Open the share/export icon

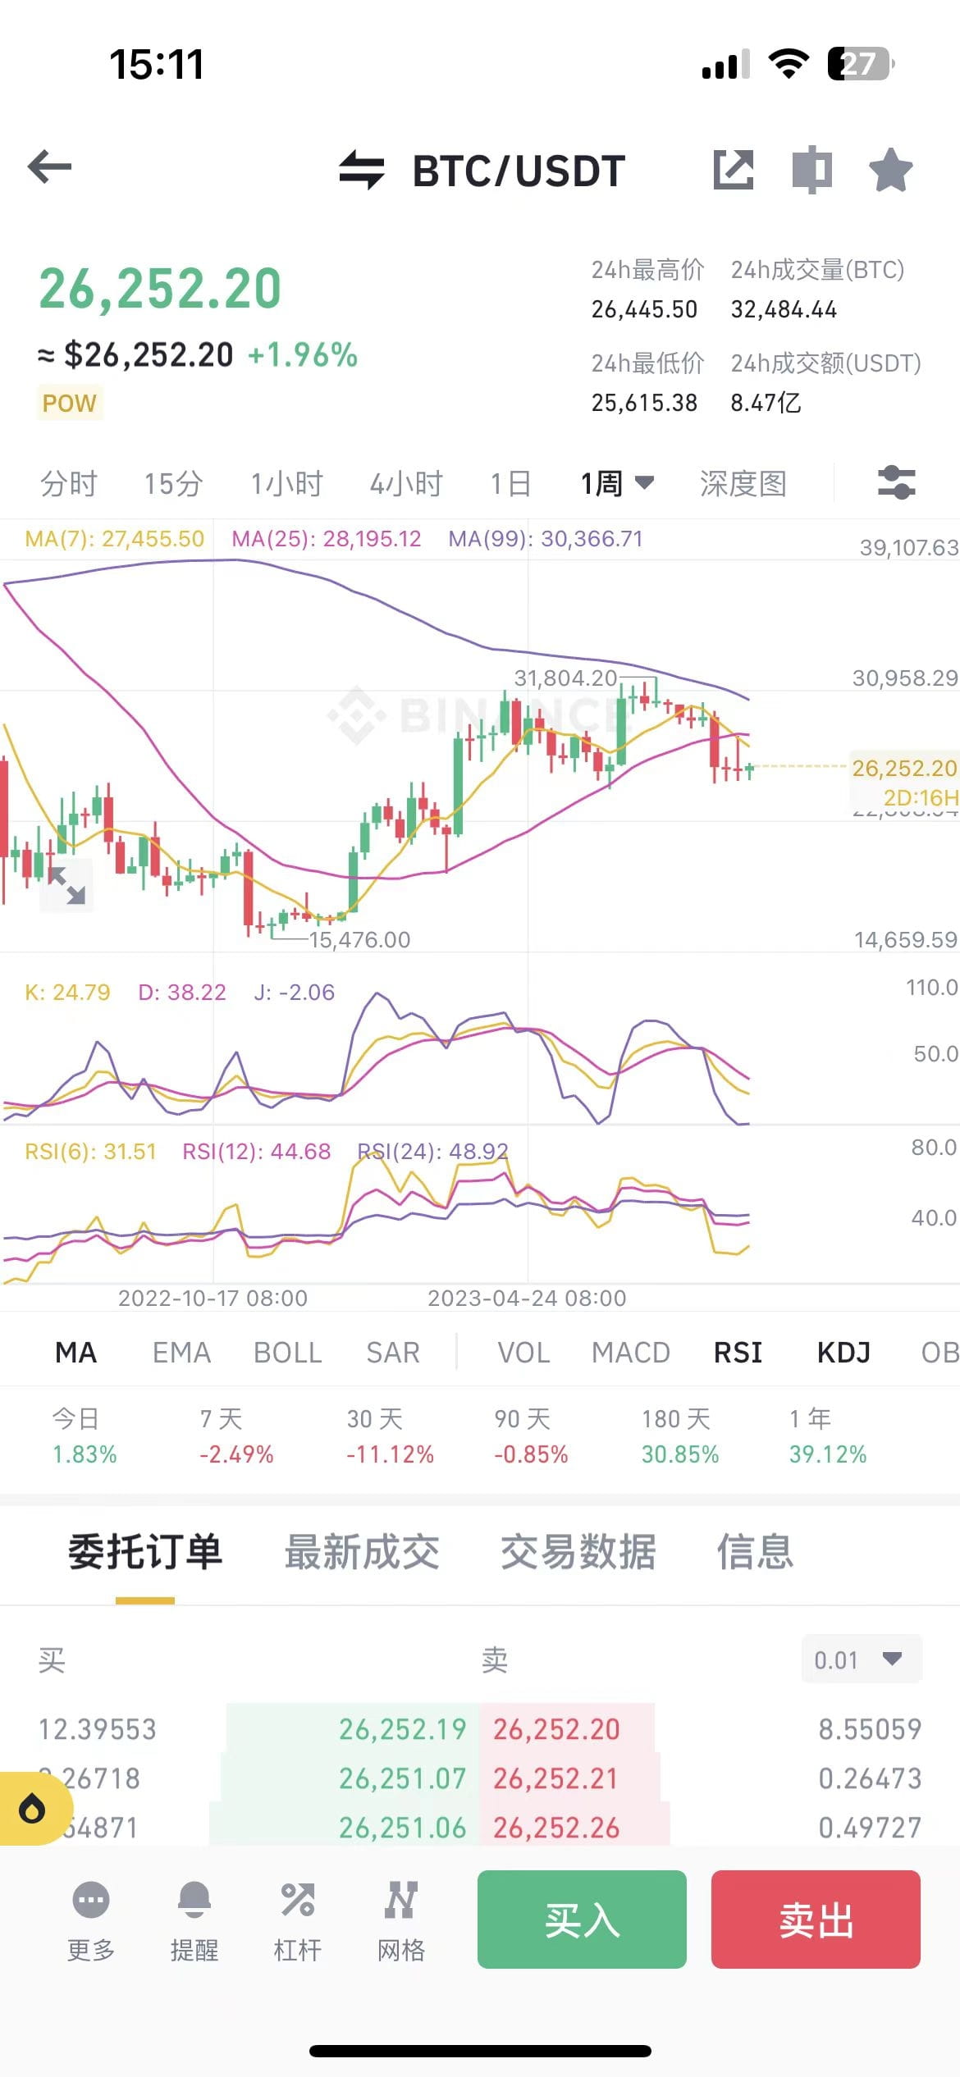click(733, 170)
